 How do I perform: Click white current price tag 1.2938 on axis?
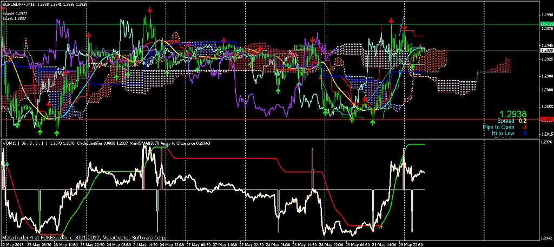[x=546, y=50]
